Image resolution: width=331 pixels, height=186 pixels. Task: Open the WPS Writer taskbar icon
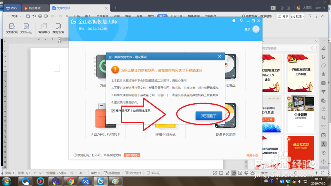point(85,181)
